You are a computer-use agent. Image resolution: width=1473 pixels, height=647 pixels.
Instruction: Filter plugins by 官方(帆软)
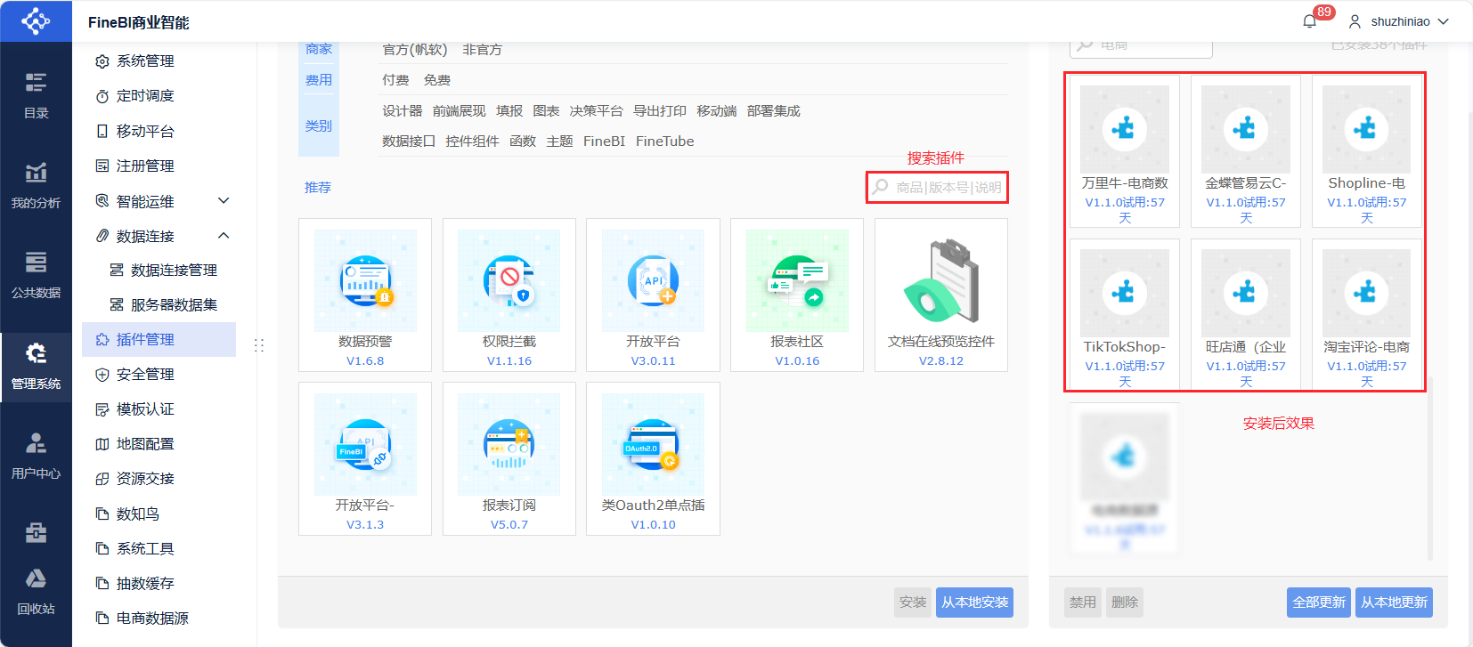point(415,50)
